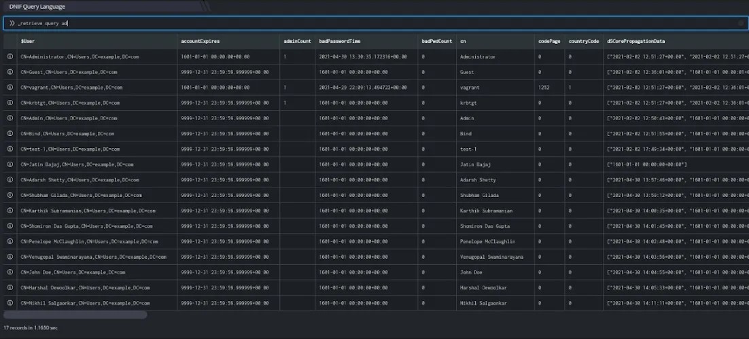Viewport: 749px width, 339px height.
Task: Click cn cell Penelope McClaughlin
Action: point(495,242)
